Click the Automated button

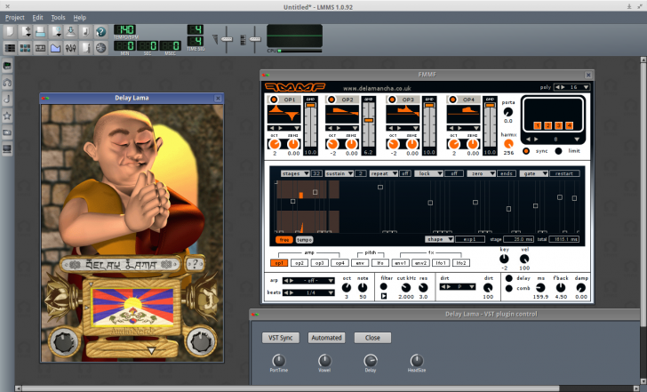(x=326, y=338)
